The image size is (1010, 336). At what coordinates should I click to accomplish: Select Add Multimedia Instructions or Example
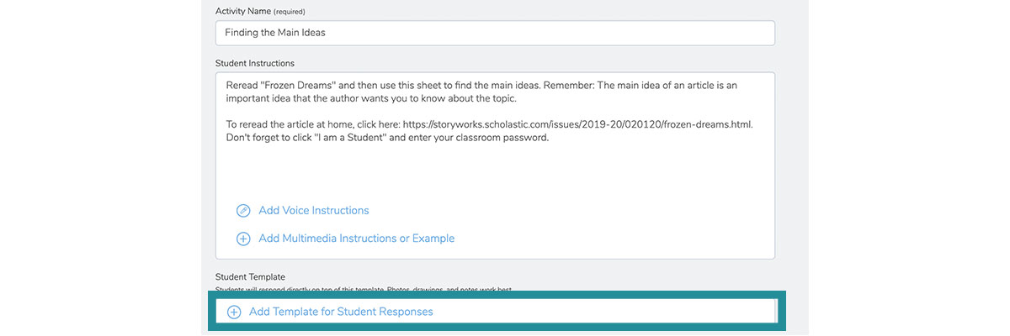356,239
